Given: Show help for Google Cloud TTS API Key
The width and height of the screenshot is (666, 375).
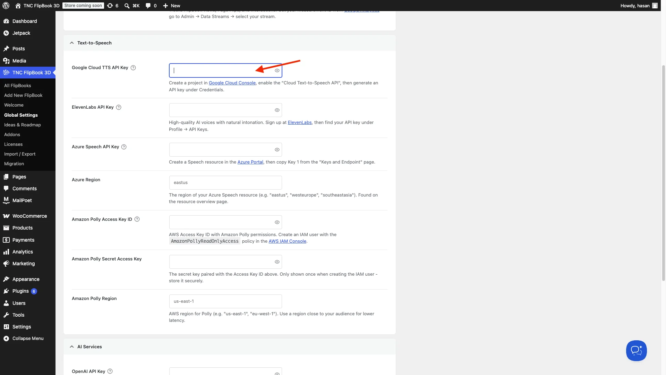Looking at the screenshot, I should 133,68.
